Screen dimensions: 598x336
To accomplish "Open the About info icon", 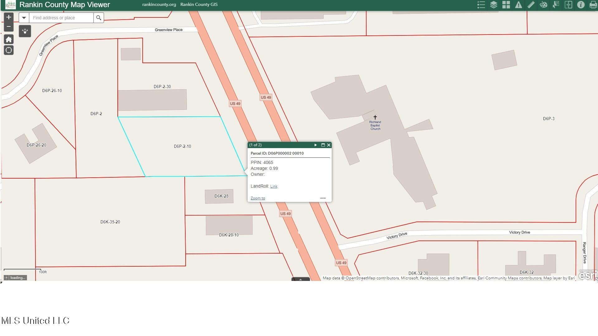I will 581,5.
